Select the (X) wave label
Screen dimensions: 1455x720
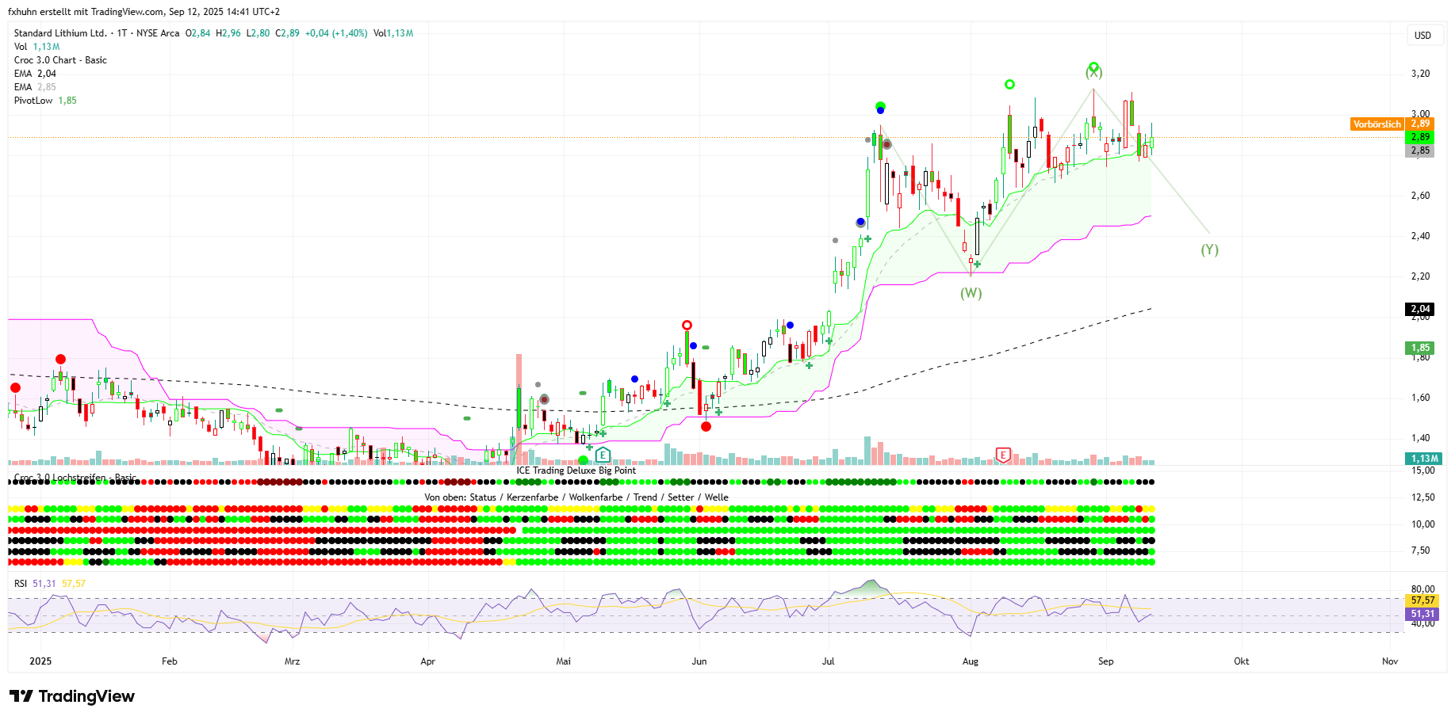pos(1093,72)
